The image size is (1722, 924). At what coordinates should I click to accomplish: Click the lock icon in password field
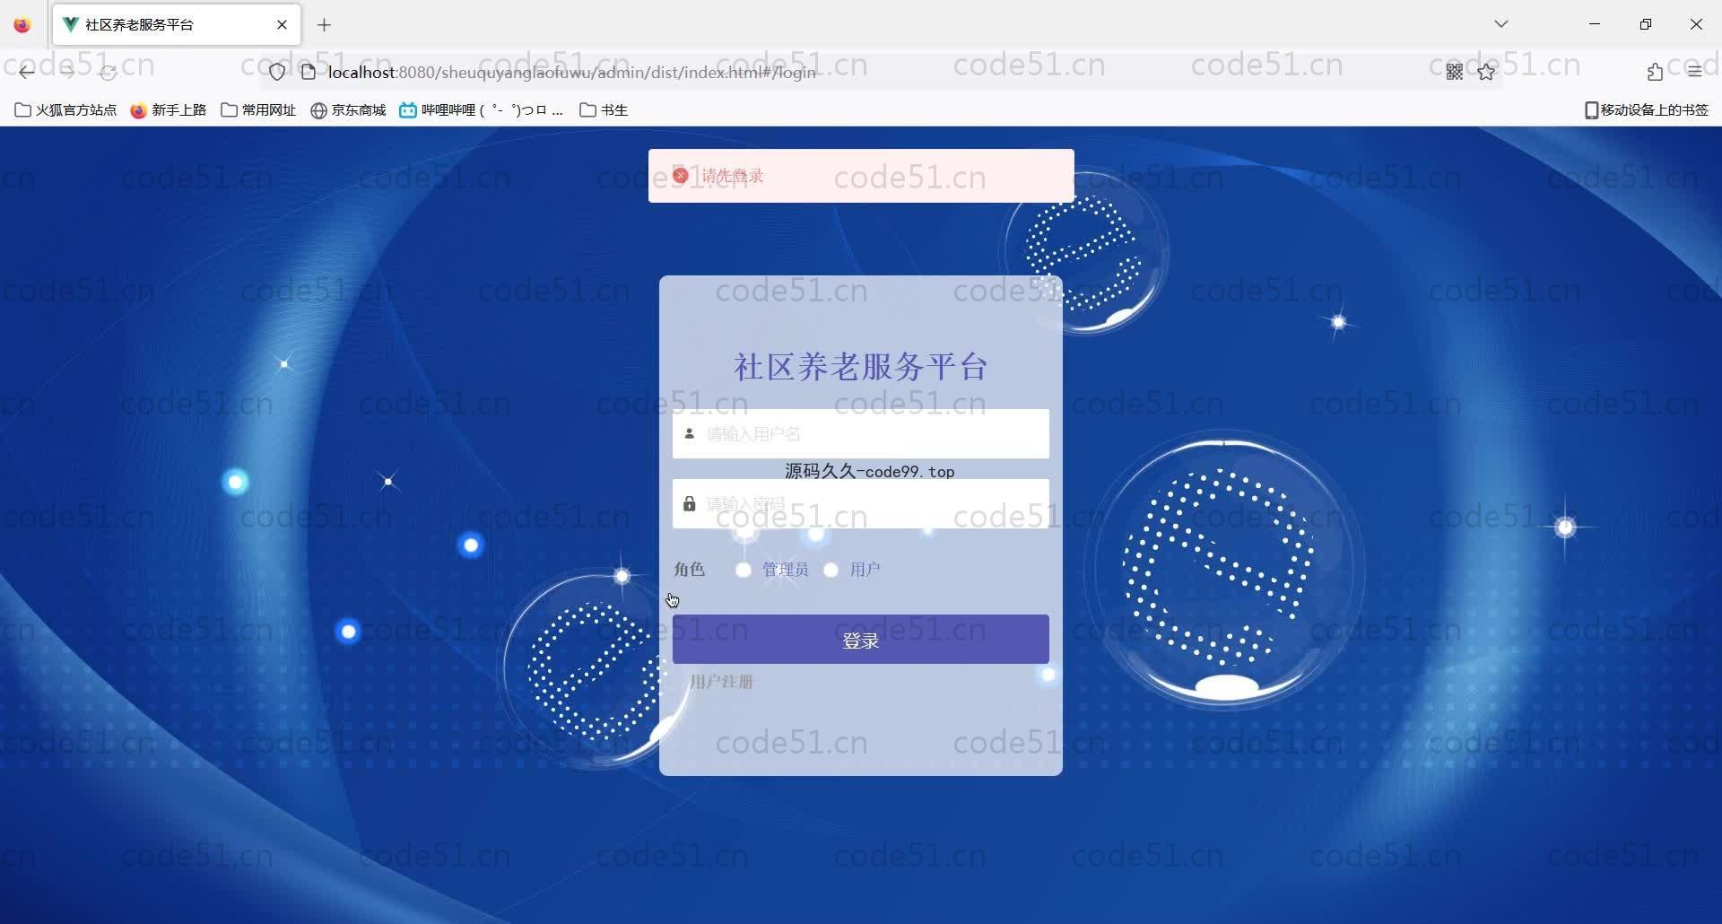689,503
